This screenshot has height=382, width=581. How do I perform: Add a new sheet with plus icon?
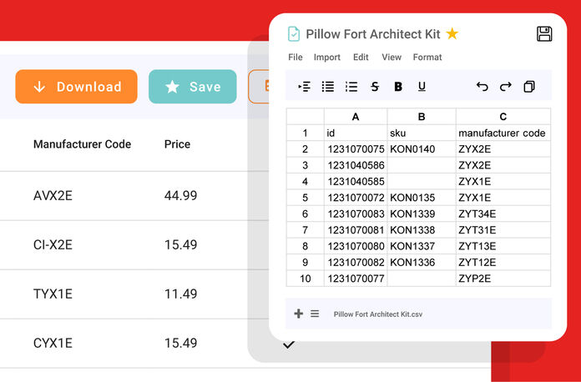[x=299, y=314]
